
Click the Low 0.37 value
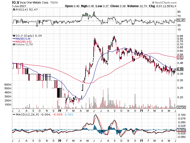point(102,6)
